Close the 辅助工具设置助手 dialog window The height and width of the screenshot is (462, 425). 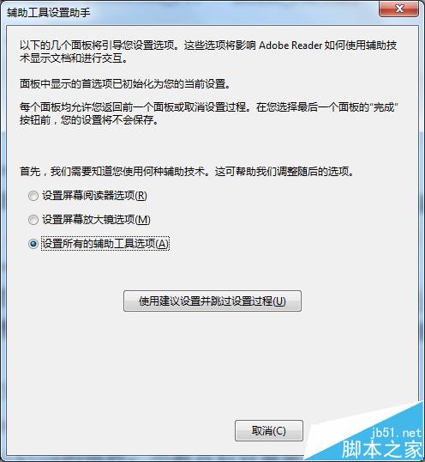coord(399,9)
